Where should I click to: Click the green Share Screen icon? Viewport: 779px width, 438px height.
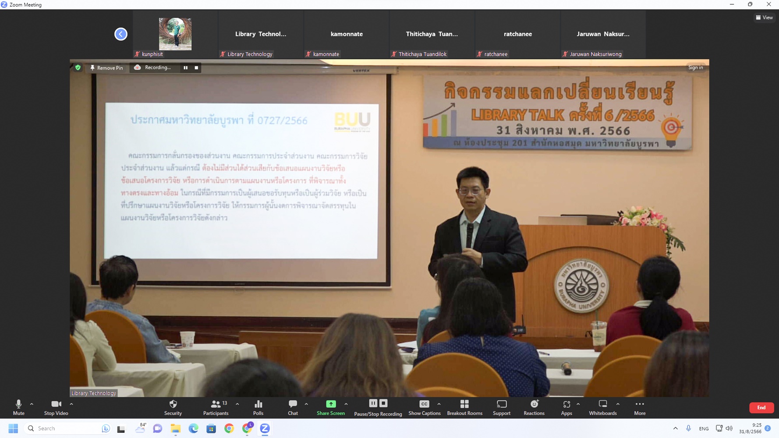[331, 404]
